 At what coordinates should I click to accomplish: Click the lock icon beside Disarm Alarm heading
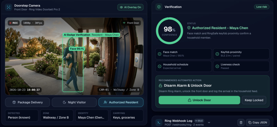pyautogui.click(x=160, y=86)
